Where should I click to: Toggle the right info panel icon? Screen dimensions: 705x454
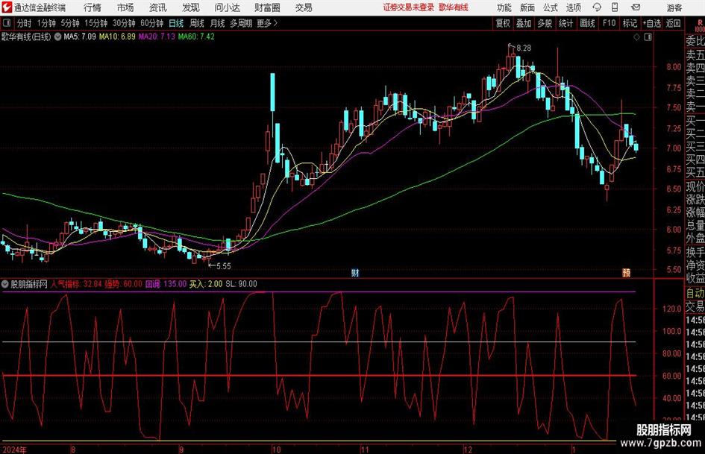click(x=648, y=37)
